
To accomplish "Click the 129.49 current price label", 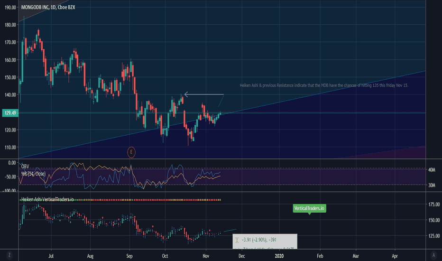I will coord(10,113).
